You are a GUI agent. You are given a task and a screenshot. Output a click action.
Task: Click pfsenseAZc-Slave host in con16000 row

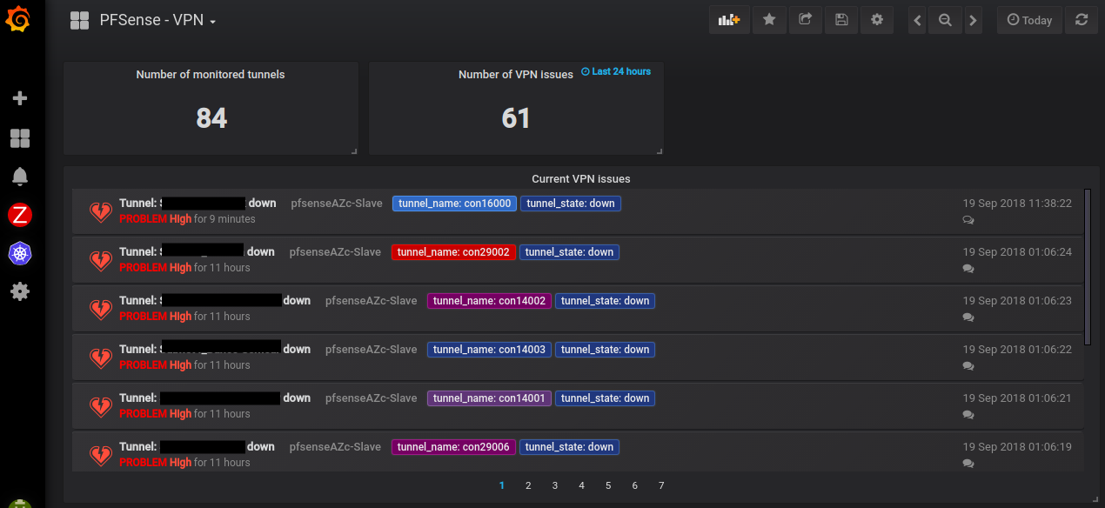pyautogui.click(x=336, y=204)
